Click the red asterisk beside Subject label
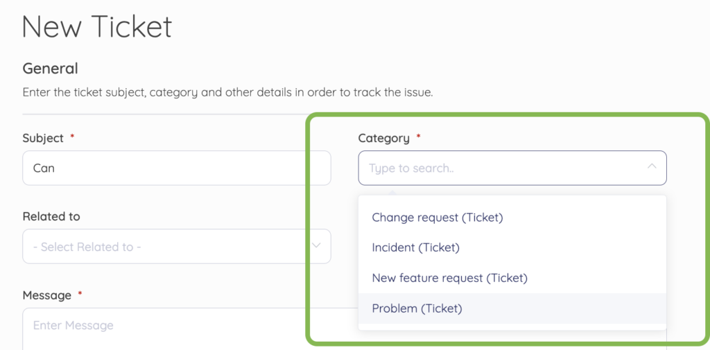Viewport: 710px width, 350px height. tap(72, 137)
